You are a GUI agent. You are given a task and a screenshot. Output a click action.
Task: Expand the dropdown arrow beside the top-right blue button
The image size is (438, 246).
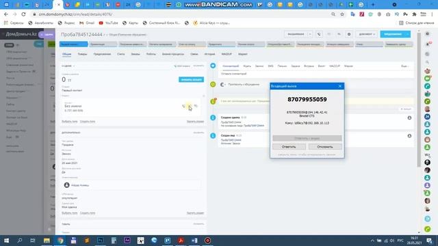click(x=408, y=34)
